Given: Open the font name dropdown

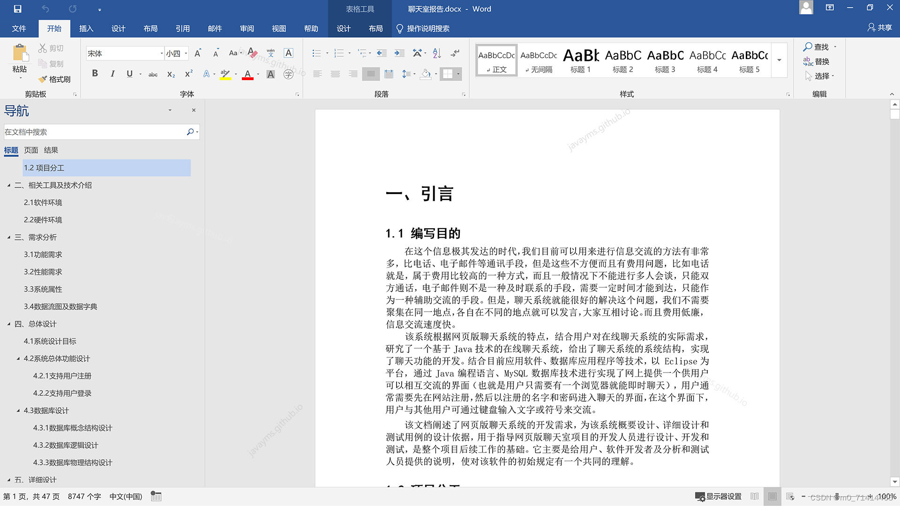Looking at the screenshot, I should 162,53.
